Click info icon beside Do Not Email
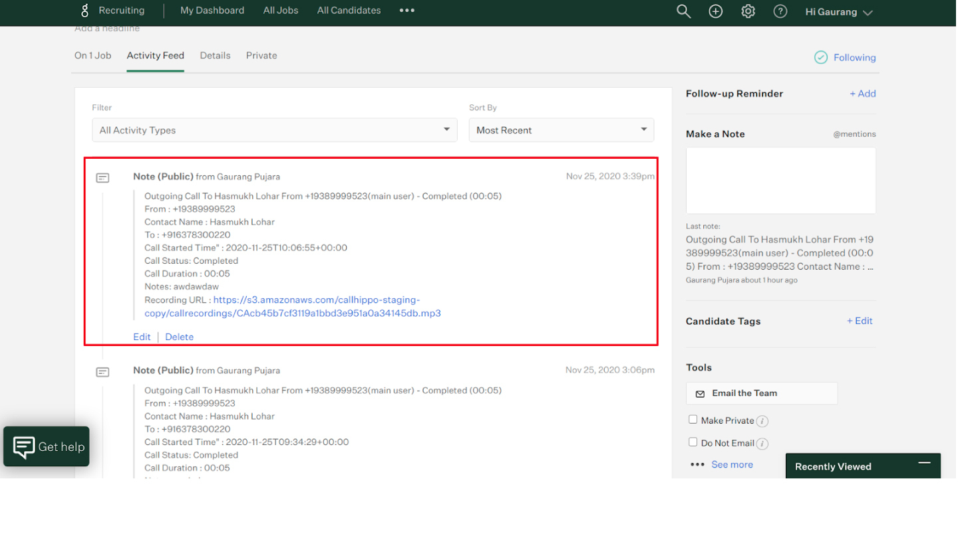Image resolution: width=958 pixels, height=538 pixels. (762, 444)
